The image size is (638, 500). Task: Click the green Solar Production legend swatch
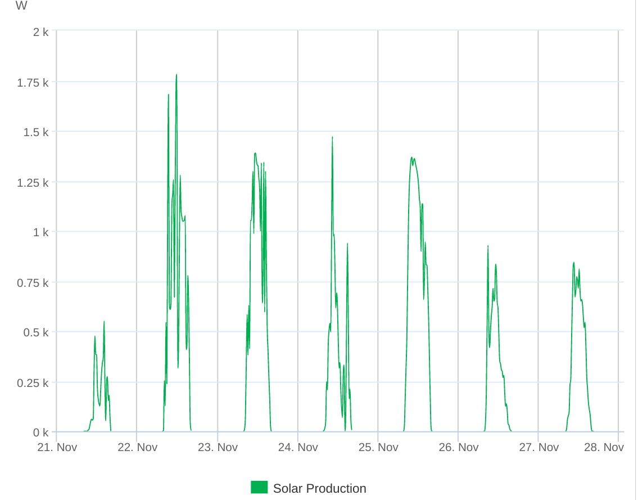[x=259, y=488]
